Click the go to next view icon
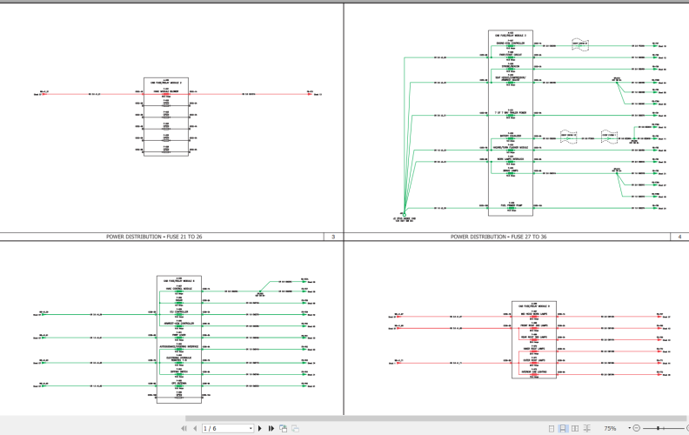The width and height of the screenshot is (689, 435). [x=295, y=428]
